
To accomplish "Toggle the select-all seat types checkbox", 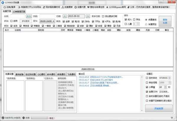I will [x=12, y=26].
